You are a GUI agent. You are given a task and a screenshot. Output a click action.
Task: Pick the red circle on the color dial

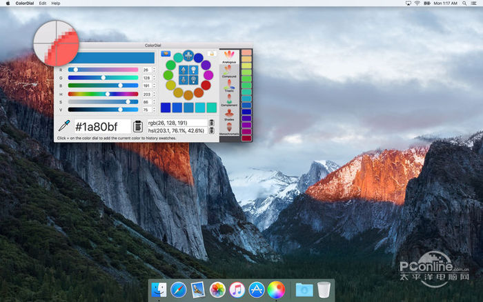pyautogui.click(x=206, y=85)
